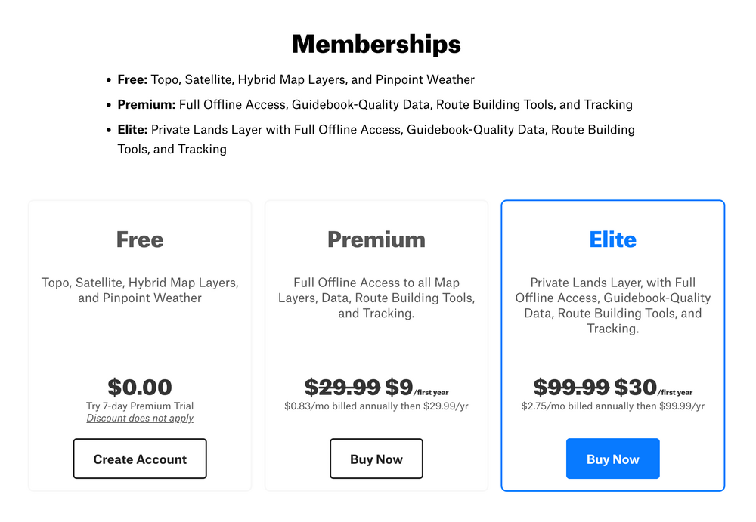This screenshot has height=522, width=756.
Task: Select the blue Elite plan heading
Action: coord(613,239)
